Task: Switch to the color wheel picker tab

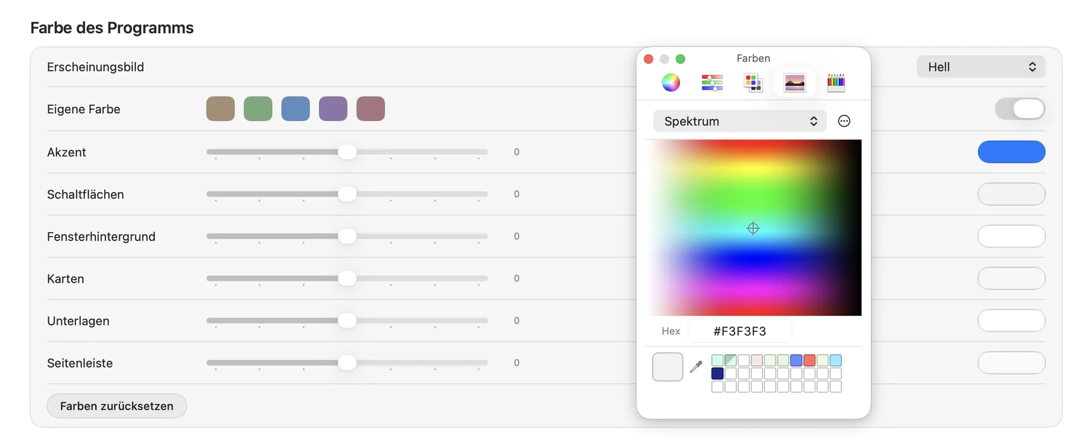Action: tap(671, 82)
